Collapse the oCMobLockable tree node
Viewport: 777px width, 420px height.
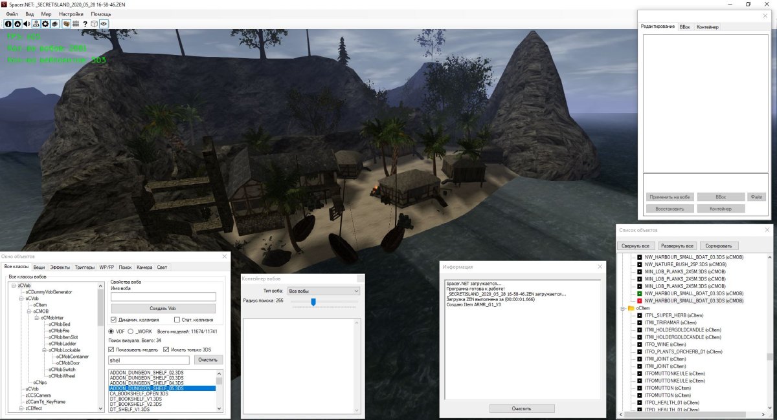pos(43,350)
